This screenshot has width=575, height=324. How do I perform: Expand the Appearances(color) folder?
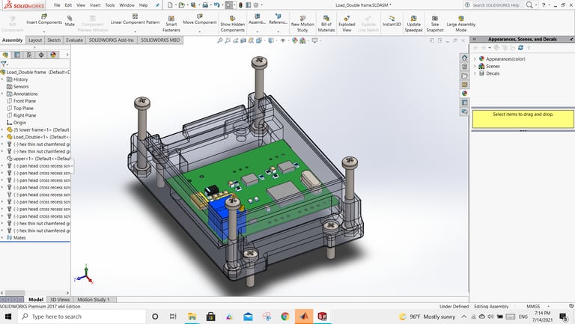pyautogui.click(x=475, y=58)
